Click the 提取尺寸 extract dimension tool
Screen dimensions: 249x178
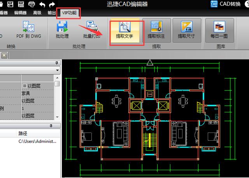pyautogui.click(x=187, y=30)
